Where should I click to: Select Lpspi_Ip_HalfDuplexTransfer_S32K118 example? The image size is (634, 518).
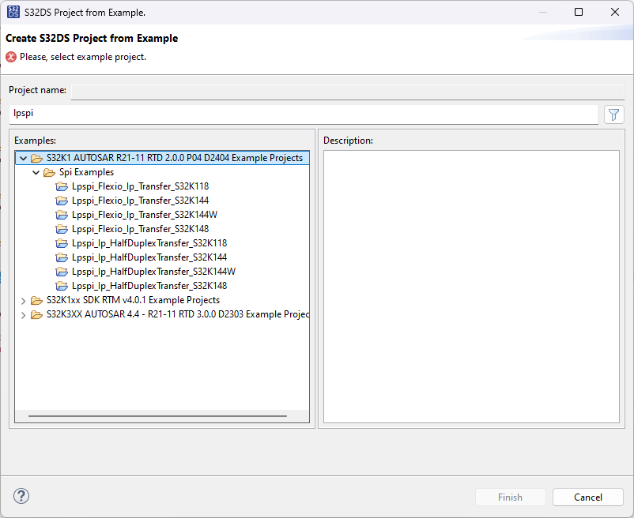click(149, 242)
